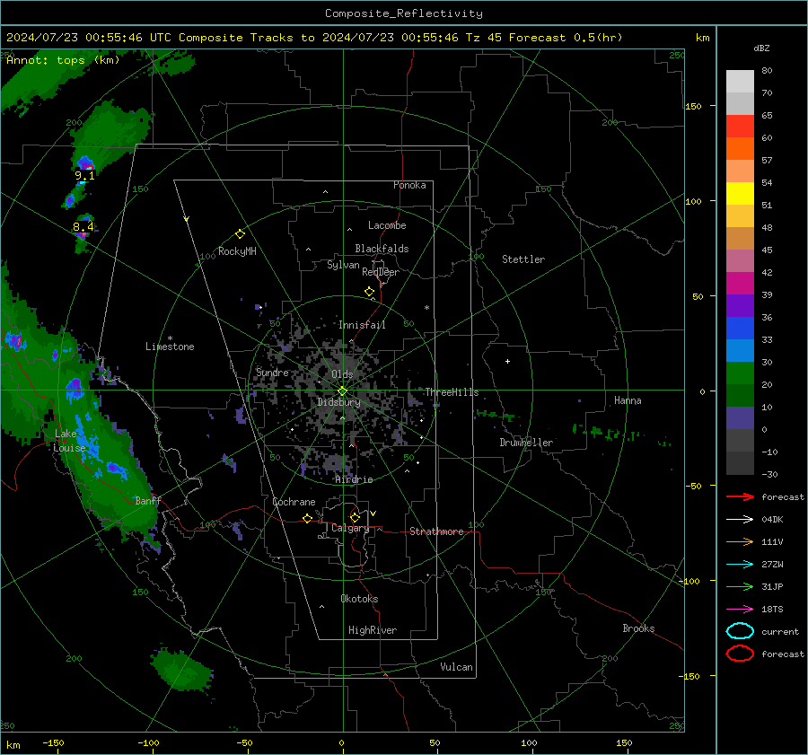Click the white 04DK arrow in legend
Screen dimensions: 808x755
[x=740, y=520]
